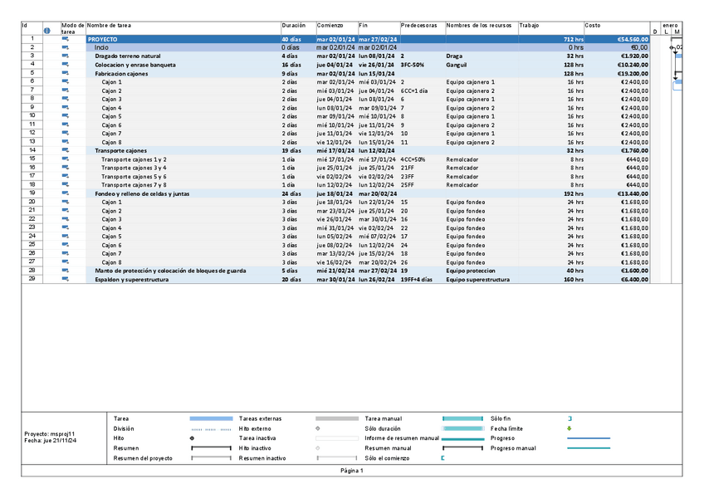Image resolution: width=704 pixels, height=498 pixels.
Task: Click the teal Tarea manual bar swatch
Action: pos(462,419)
